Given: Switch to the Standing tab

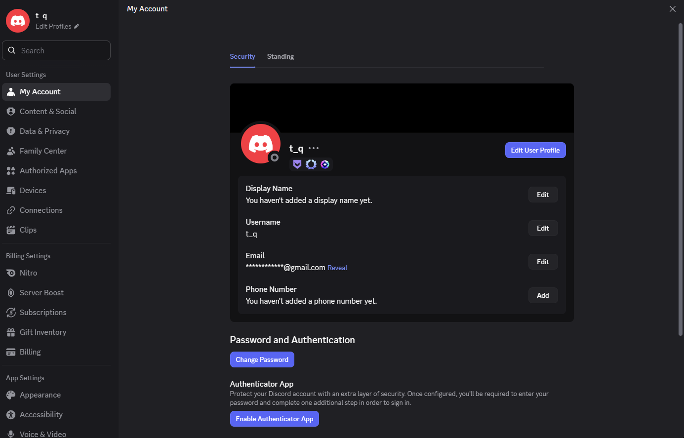Looking at the screenshot, I should [x=280, y=57].
